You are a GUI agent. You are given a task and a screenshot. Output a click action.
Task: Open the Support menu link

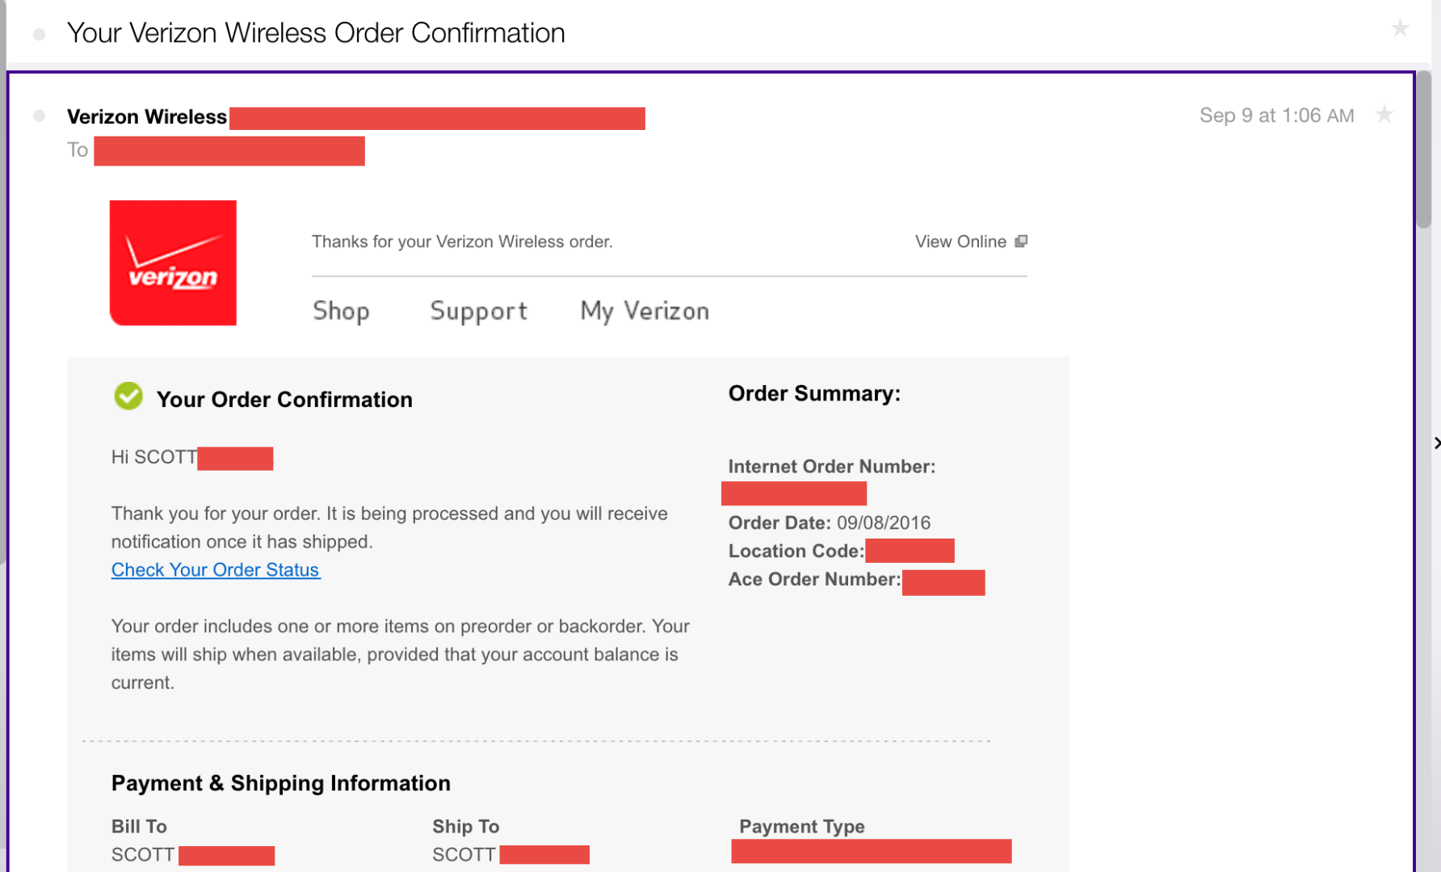click(x=478, y=311)
